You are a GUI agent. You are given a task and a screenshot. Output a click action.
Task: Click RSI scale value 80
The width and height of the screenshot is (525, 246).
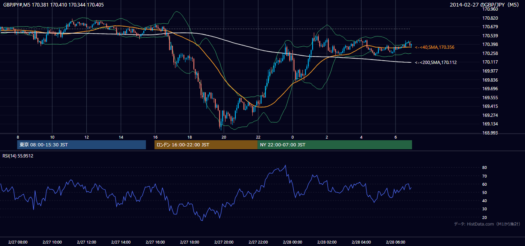coord(485,168)
